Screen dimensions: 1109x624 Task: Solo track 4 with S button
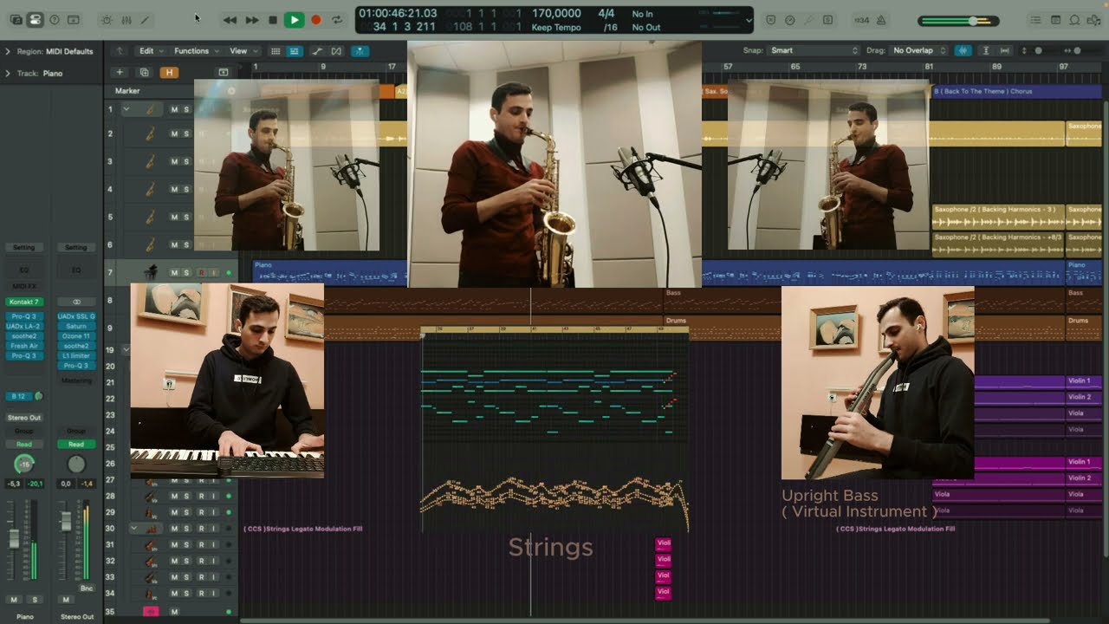185,189
